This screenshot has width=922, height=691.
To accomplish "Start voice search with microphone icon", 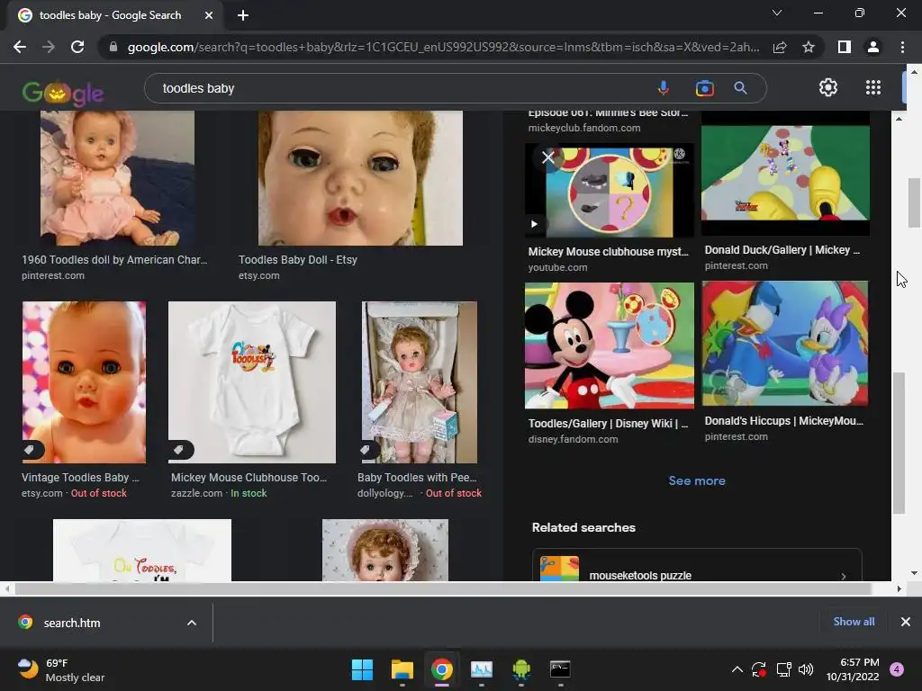I will click(664, 88).
